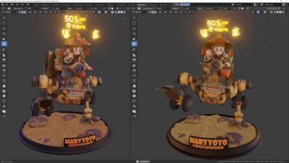Image resolution: width=289 pixels, height=163 pixels.
Task: Select the Select Box tool in left viewport
Action: (4, 18)
